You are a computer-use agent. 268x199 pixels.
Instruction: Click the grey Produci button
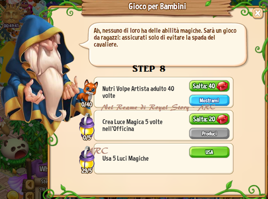(209, 133)
